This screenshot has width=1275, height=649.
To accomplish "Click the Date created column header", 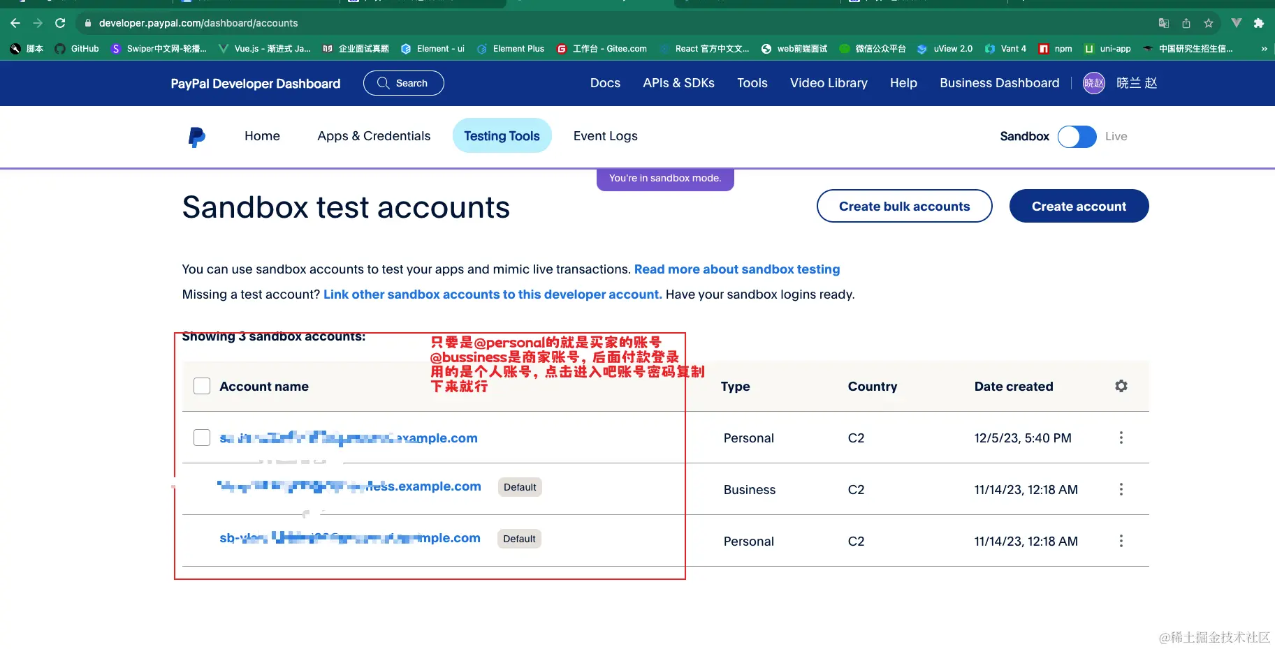I will (1014, 387).
